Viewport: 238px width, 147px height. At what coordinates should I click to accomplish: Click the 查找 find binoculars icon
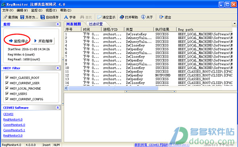[82, 17]
